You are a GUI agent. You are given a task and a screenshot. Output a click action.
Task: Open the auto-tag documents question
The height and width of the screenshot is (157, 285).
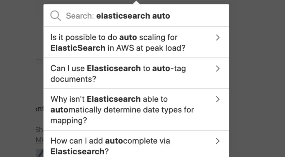click(136, 73)
